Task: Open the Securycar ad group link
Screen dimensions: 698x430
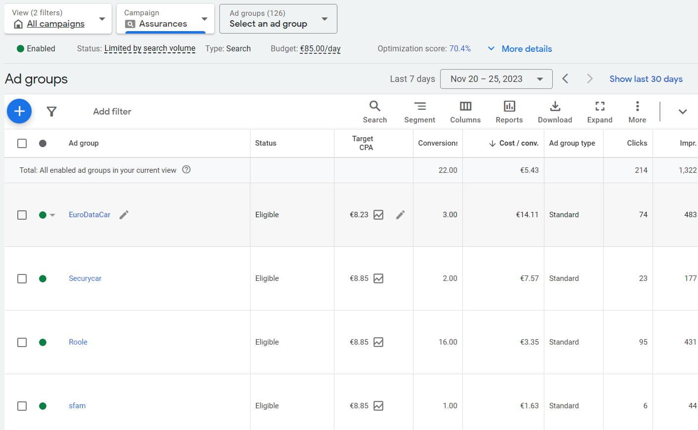Action: point(85,278)
